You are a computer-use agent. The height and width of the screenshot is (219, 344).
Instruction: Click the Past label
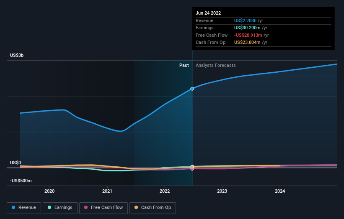(184, 66)
